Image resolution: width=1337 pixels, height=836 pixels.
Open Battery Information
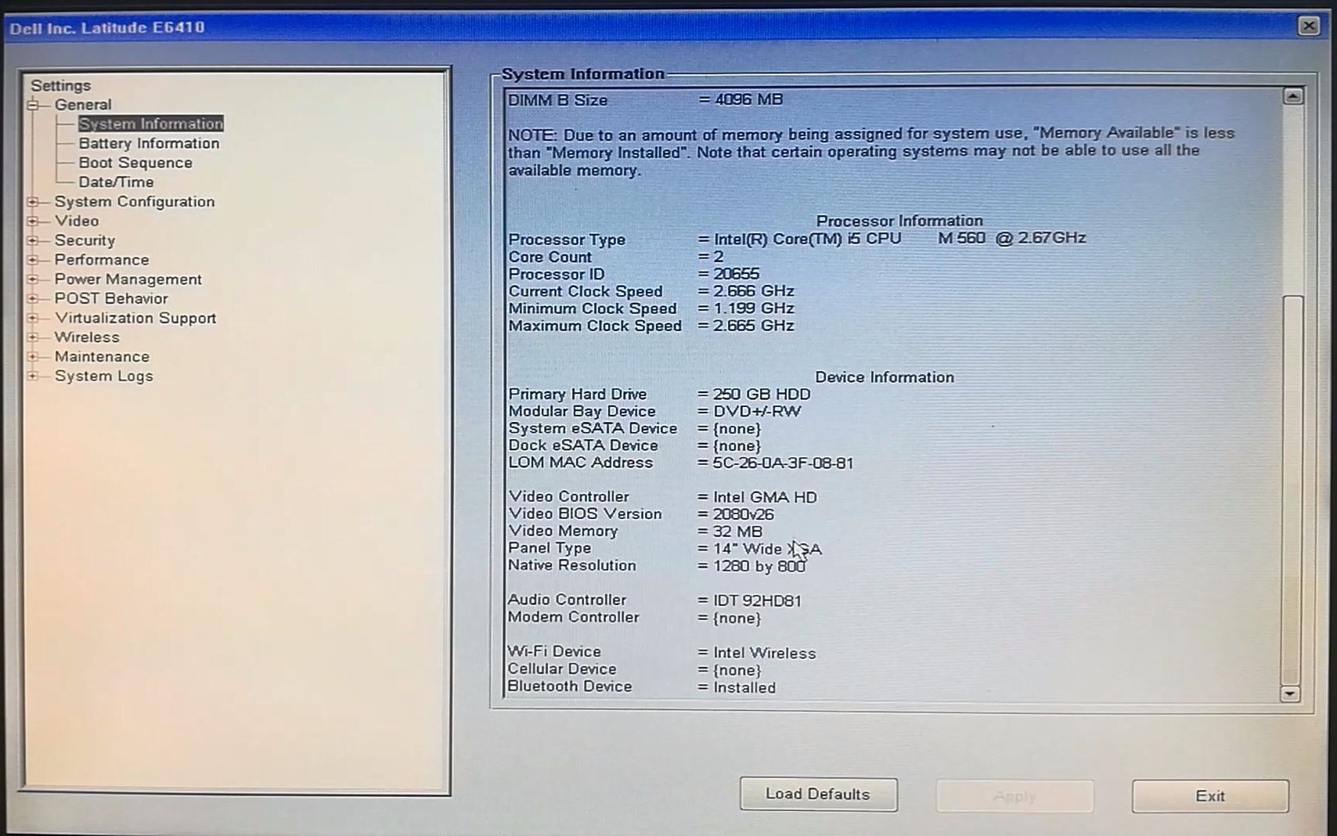(149, 143)
